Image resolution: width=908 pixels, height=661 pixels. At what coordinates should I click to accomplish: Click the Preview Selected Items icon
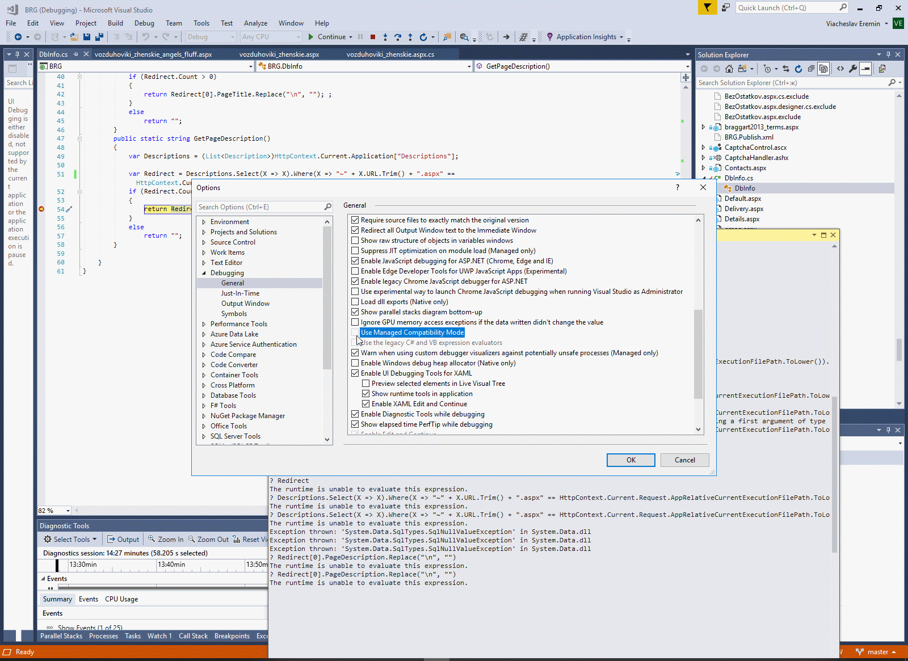pyautogui.click(x=865, y=69)
